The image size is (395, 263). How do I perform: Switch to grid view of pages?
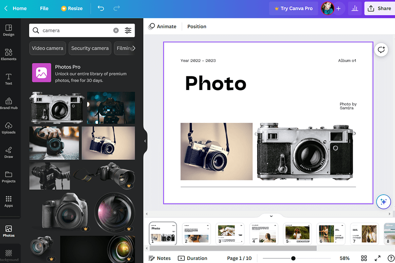coord(364,258)
